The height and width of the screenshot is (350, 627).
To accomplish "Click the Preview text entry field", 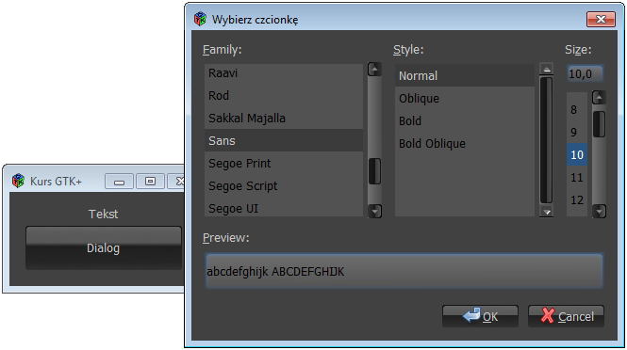I will 404,271.
